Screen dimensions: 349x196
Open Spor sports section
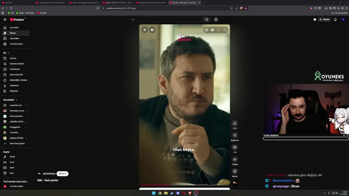(x=16, y=173)
